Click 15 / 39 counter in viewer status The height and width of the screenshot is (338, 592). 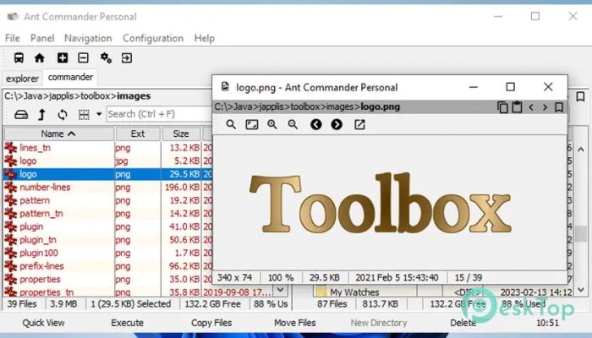[x=469, y=278]
